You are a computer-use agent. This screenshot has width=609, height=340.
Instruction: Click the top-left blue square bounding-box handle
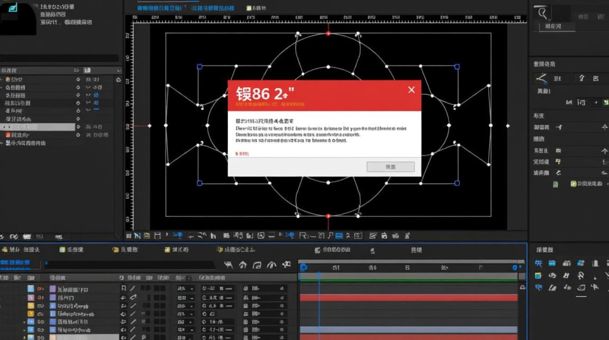pyautogui.click(x=199, y=67)
